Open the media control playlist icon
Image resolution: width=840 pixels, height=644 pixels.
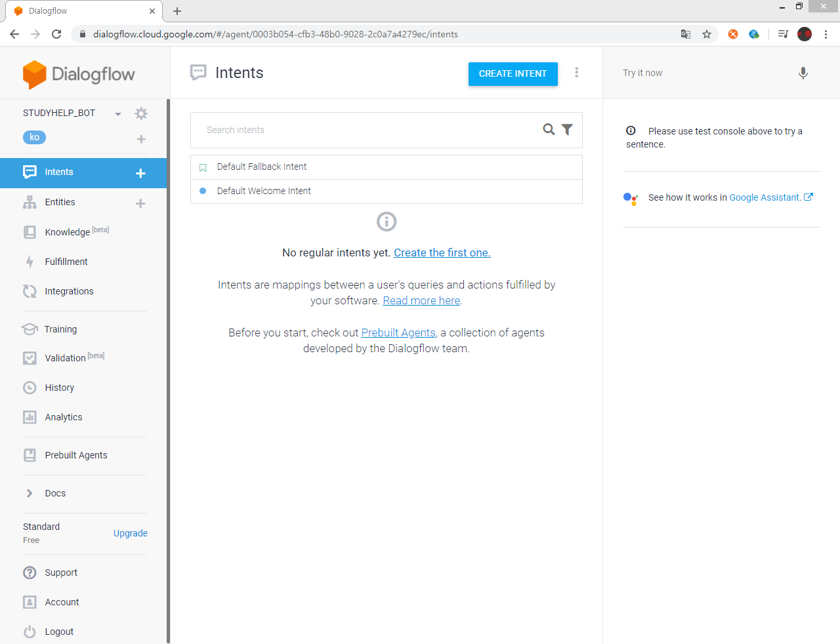point(783,34)
